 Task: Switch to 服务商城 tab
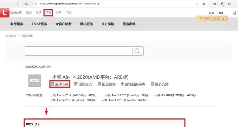129,24
